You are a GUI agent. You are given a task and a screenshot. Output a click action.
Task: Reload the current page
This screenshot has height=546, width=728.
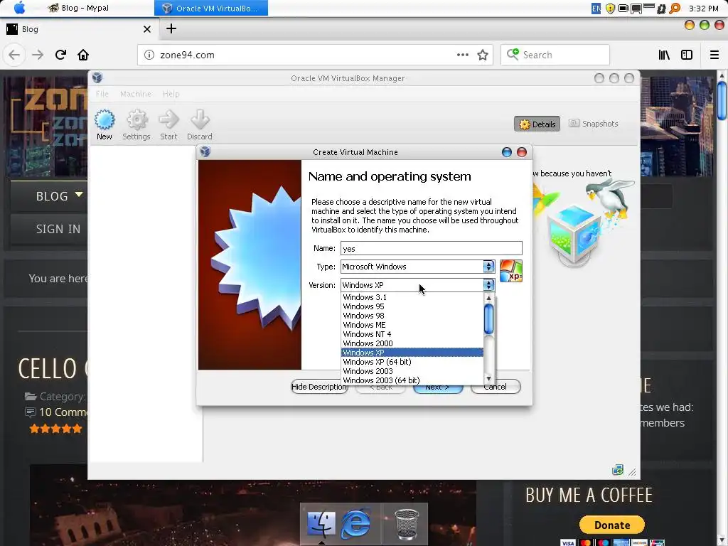[x=61, y=55]
